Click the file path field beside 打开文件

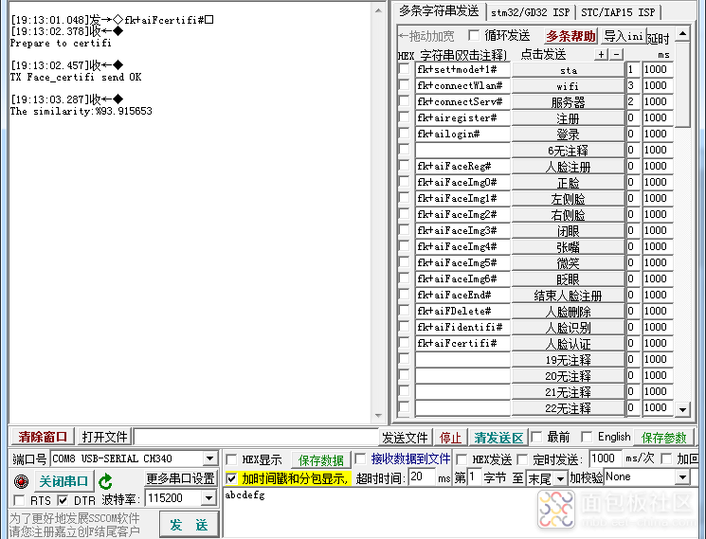point(256,437)
